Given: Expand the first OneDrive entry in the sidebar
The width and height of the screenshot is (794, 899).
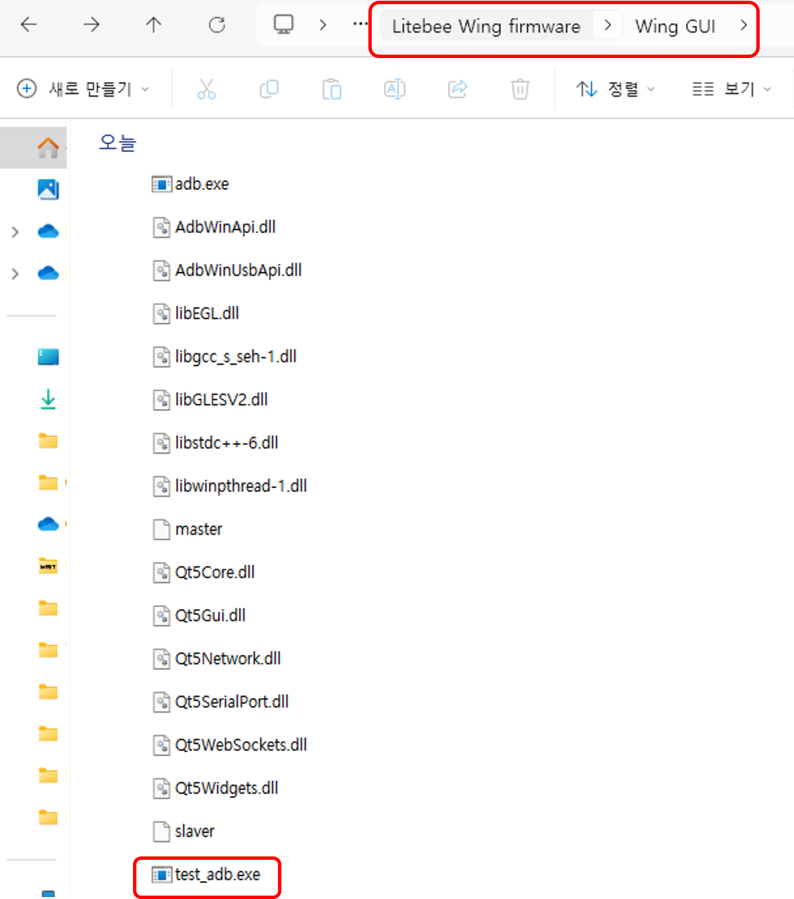Looking at the screenshot, I should (15, 232).
